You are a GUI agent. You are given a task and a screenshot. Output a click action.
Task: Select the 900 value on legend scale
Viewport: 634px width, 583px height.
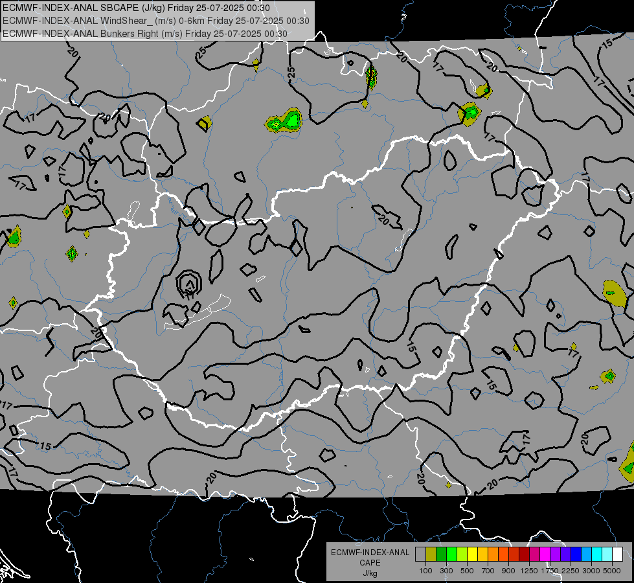(508, 571)
